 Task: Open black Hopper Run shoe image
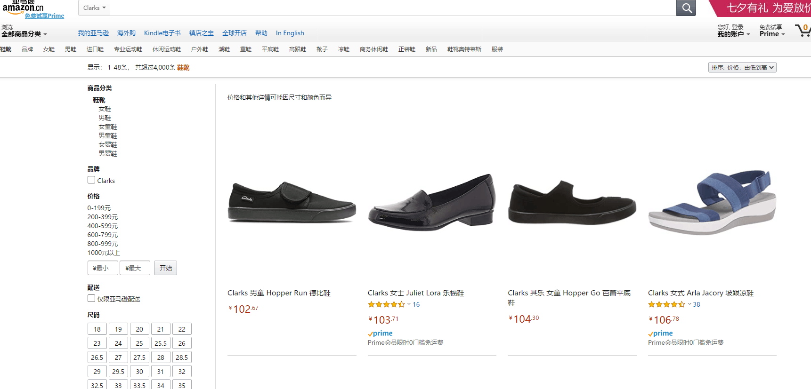coord(292,201)
